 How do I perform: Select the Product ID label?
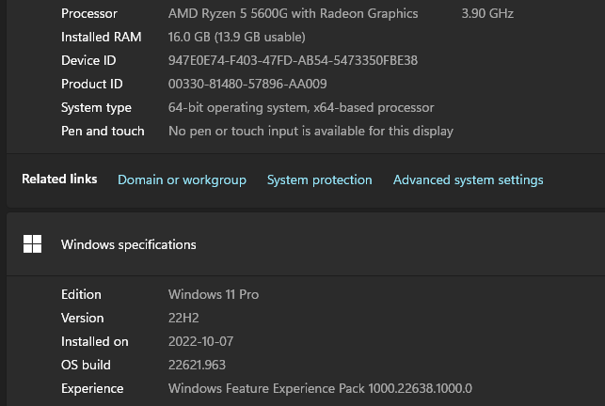[92, 84]
